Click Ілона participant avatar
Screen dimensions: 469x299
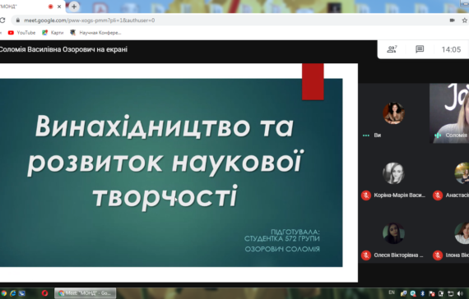[x=462, y=233]
